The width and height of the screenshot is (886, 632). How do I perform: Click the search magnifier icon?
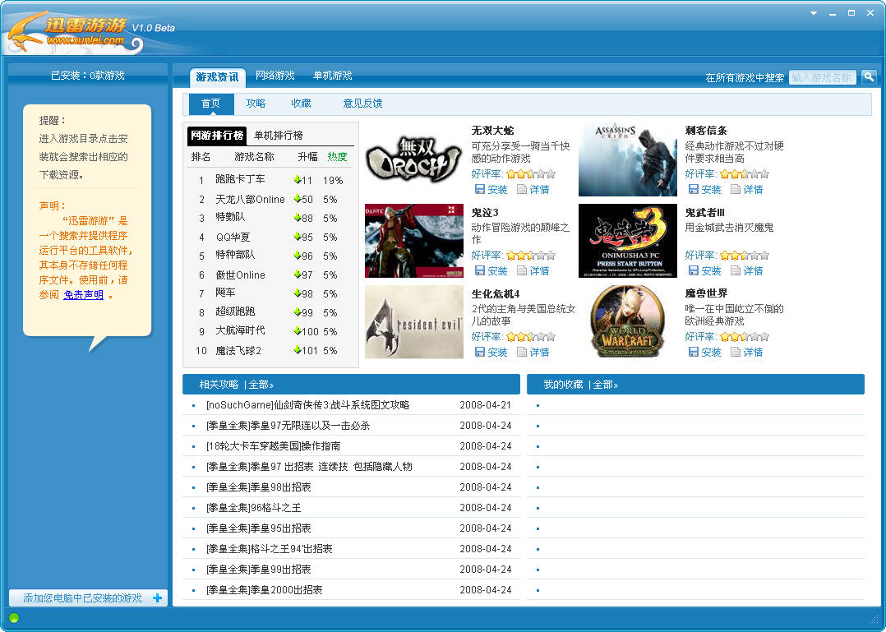click(868, 77)
